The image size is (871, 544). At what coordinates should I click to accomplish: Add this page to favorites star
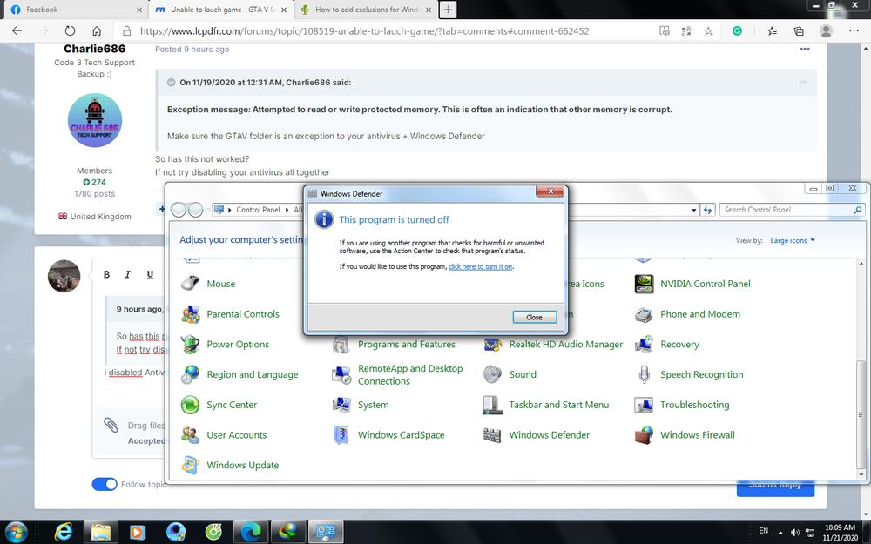[x=708, y=31]
